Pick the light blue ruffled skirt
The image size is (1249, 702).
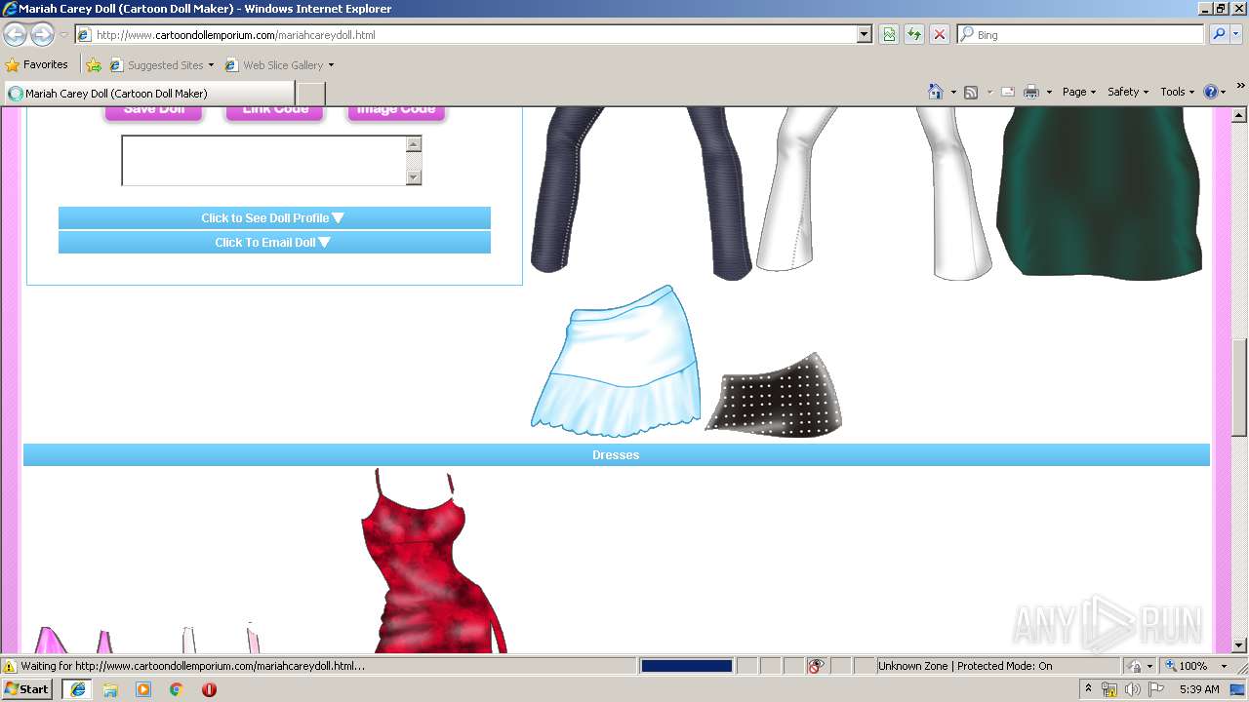coord(618,361)
